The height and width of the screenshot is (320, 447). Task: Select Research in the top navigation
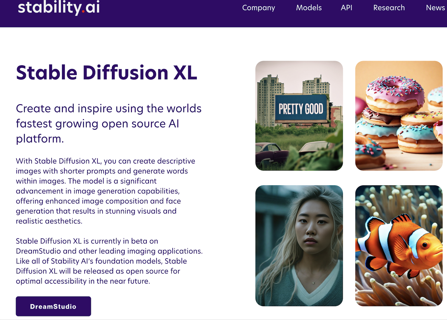(389, 8)
